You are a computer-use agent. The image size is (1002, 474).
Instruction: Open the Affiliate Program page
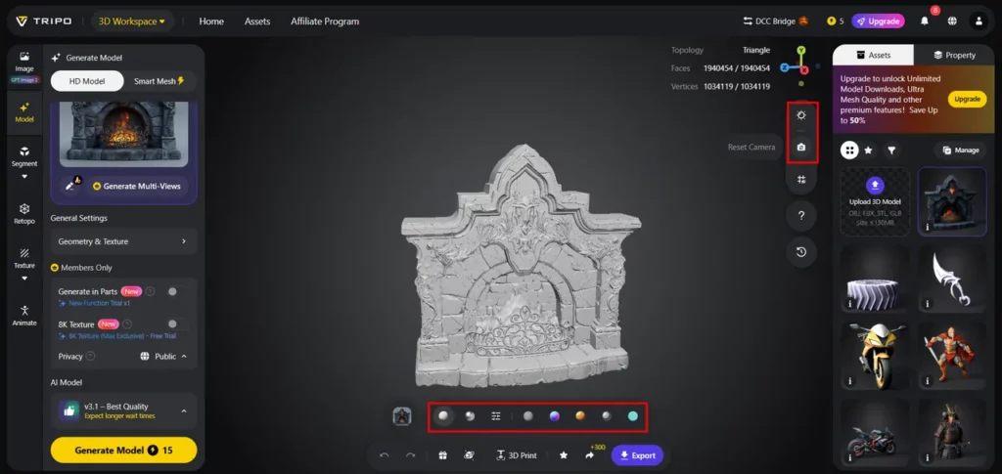click(x=325, y=22)
